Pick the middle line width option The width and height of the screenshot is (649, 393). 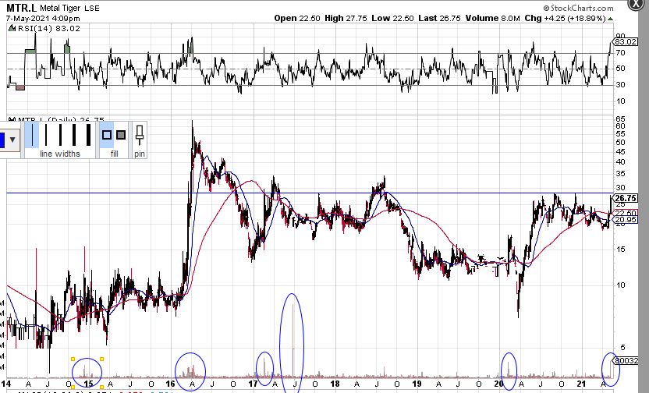[x=60, y=134]
